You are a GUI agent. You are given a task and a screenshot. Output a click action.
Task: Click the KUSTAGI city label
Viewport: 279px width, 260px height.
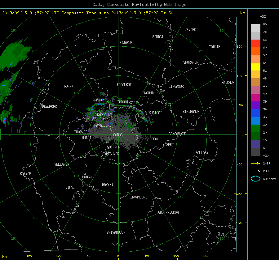click(x=155, y=113)
